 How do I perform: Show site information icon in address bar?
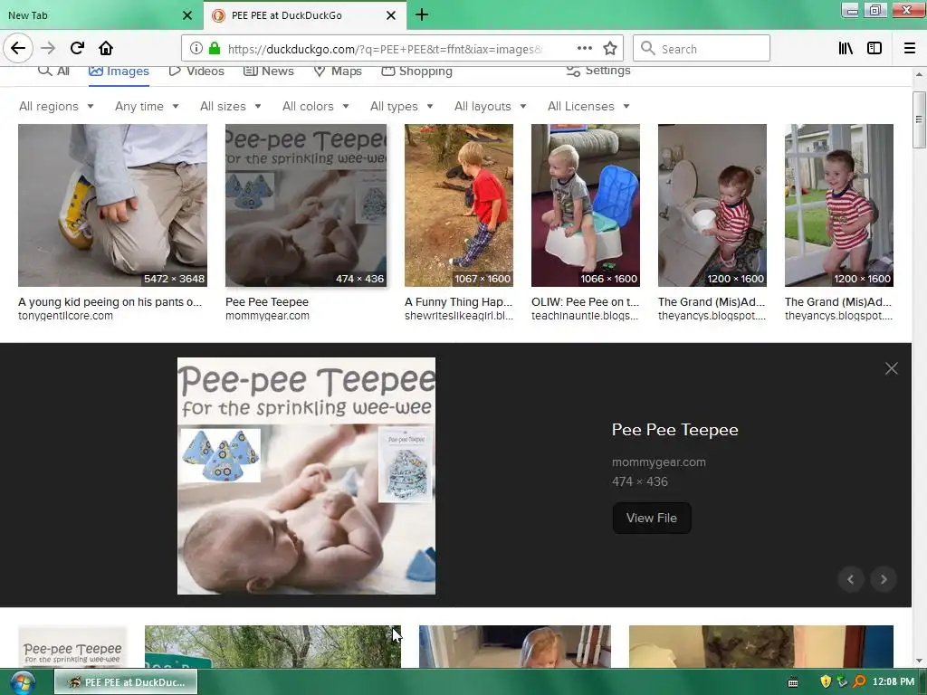click(x=196, y=49)
